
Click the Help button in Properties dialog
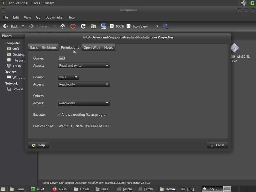coord(38,145)
